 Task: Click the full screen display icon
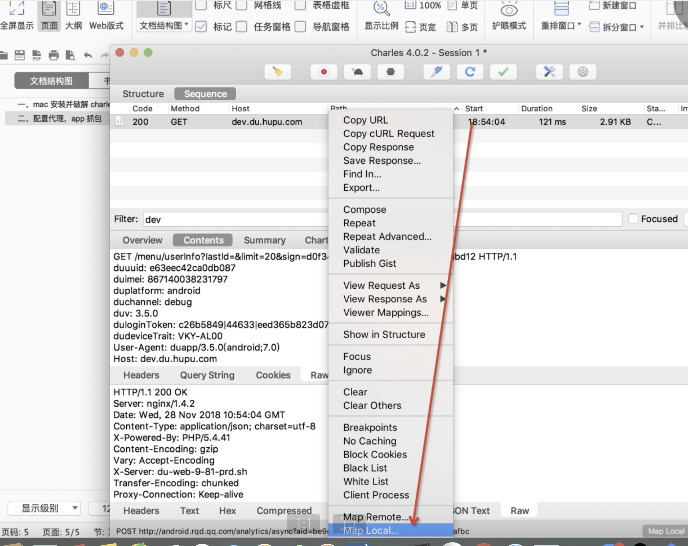pyautogui.click(x=17, y=9)
